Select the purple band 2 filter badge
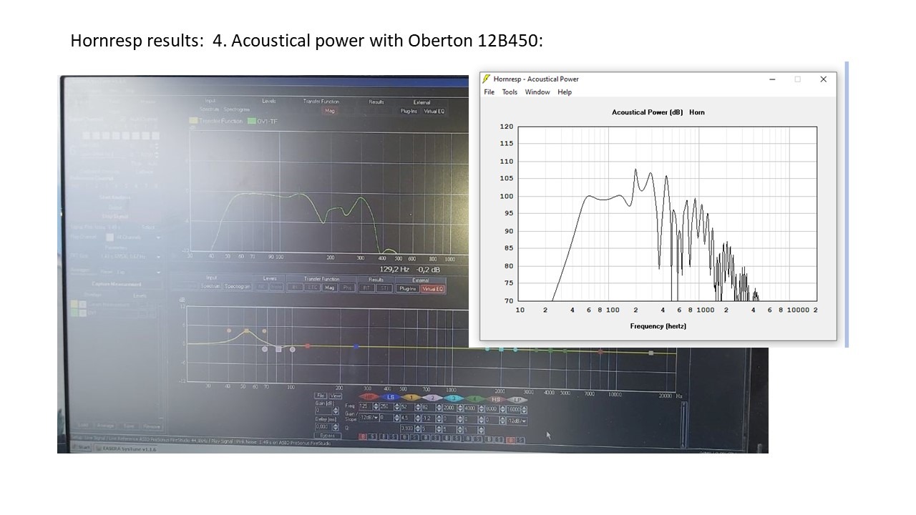The image size is (916, 515). tap(432, 397)
